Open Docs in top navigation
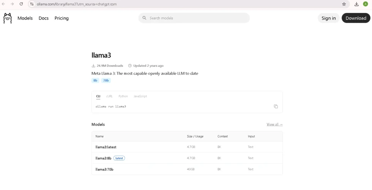372x190 pixels. [44, 18]
